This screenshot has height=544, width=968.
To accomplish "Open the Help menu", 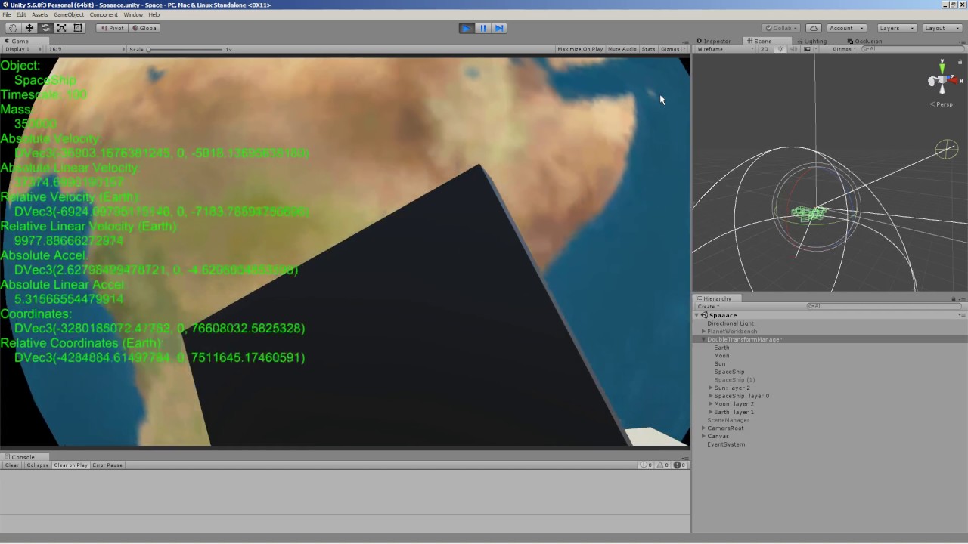I will [154, 14].
